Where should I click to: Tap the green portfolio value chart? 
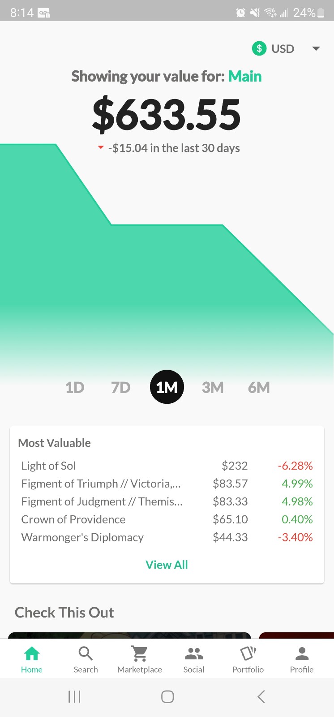pos(167,260)
